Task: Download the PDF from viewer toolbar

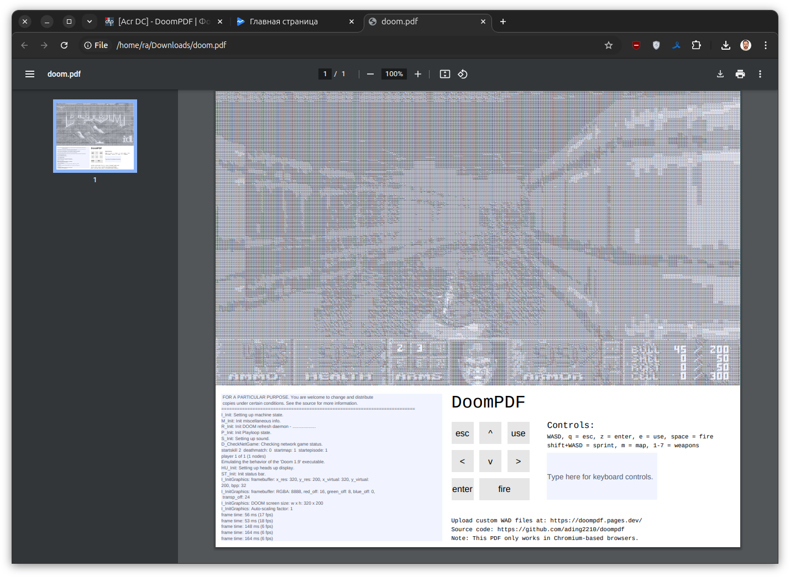Action: point(720,74)
